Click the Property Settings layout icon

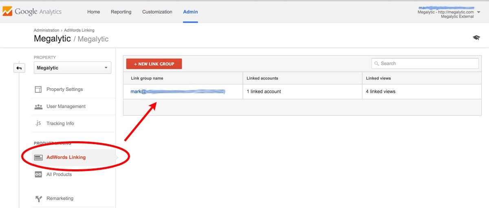[x=38, y=90]
